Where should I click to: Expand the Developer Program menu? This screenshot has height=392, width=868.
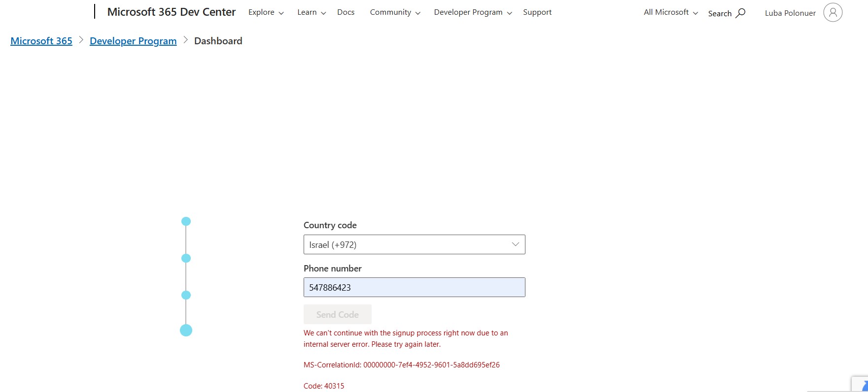[473, 12]
